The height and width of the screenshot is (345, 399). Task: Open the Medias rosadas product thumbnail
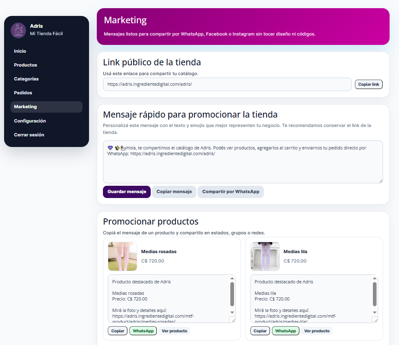point(123,256)
